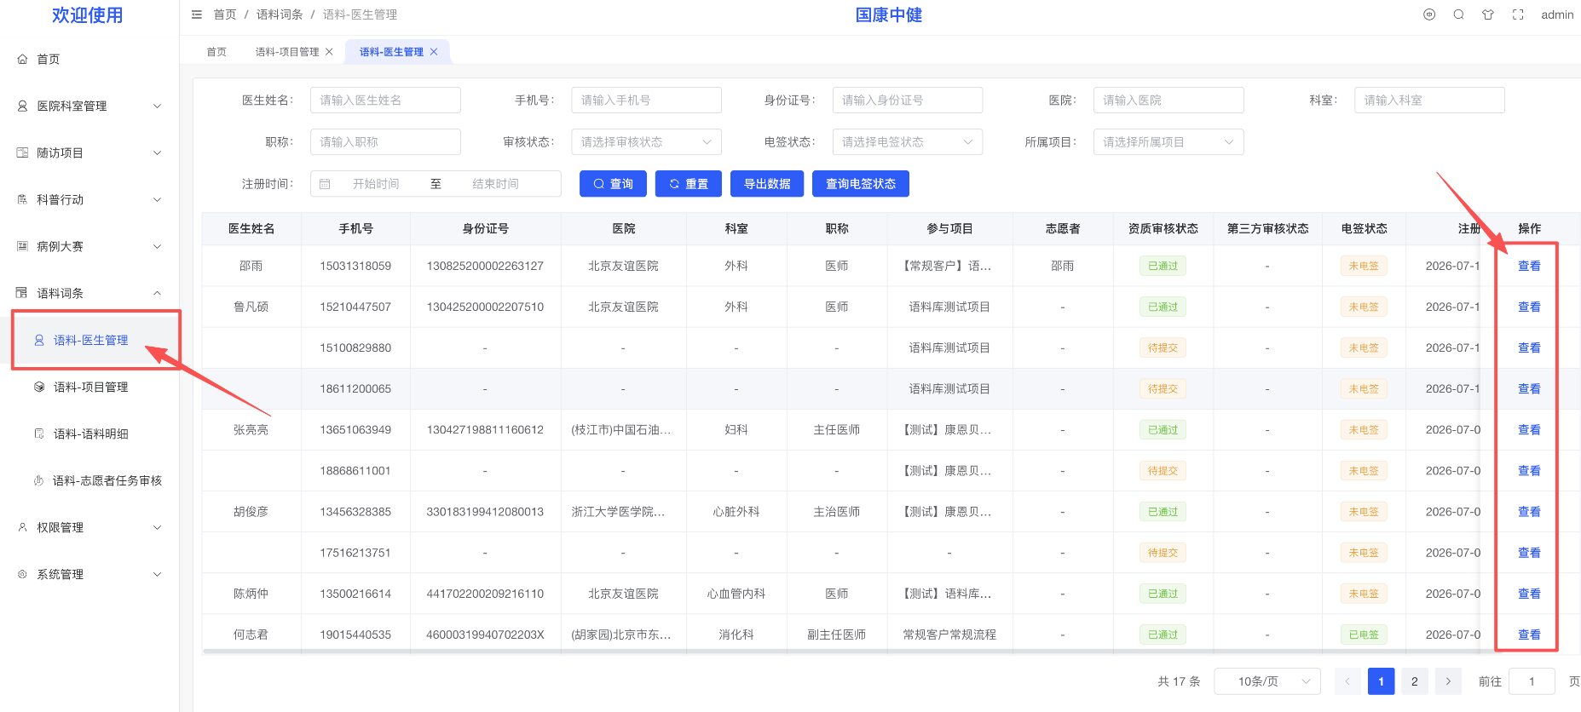
Task: Open 语料-语料明细 in sidebar
Action: (x=90, y=434)
